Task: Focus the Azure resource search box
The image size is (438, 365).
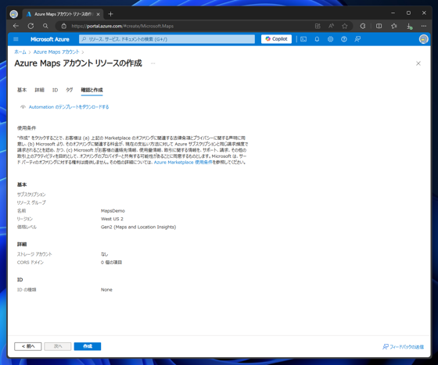Action: pyautogui.click(x=167, y=39)
